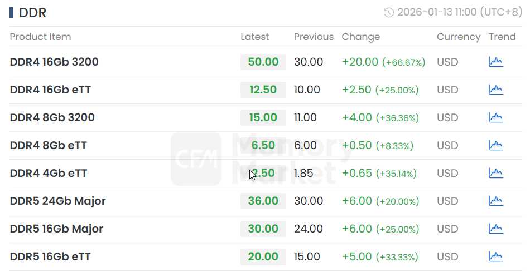Click the DDR5 16Gb eTT product name
The width and height of the screenshot is (530, 277).
tap(50, 256)
